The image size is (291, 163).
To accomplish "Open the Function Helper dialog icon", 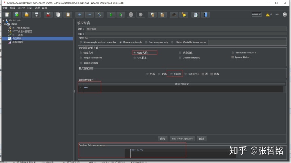I will 196,14.
